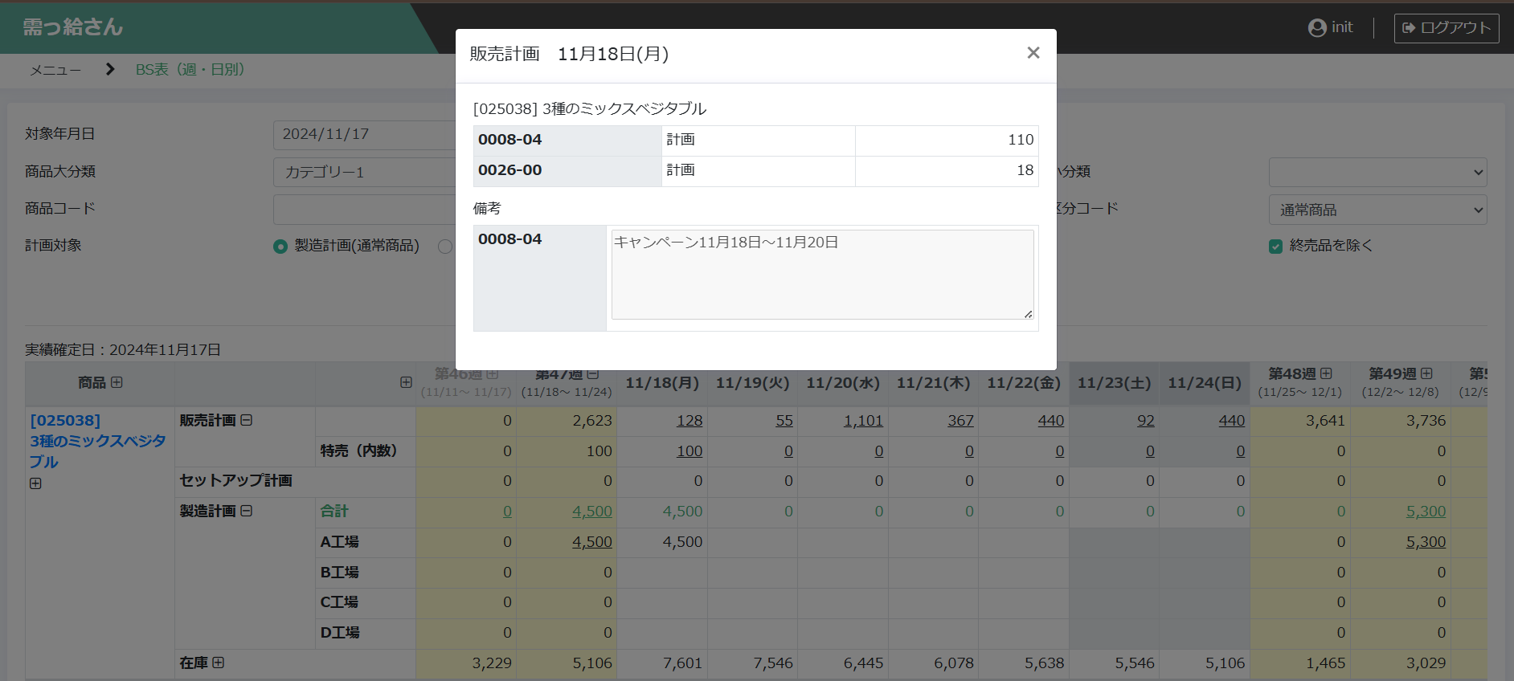Click the init user account icon

click(1316, 28)
